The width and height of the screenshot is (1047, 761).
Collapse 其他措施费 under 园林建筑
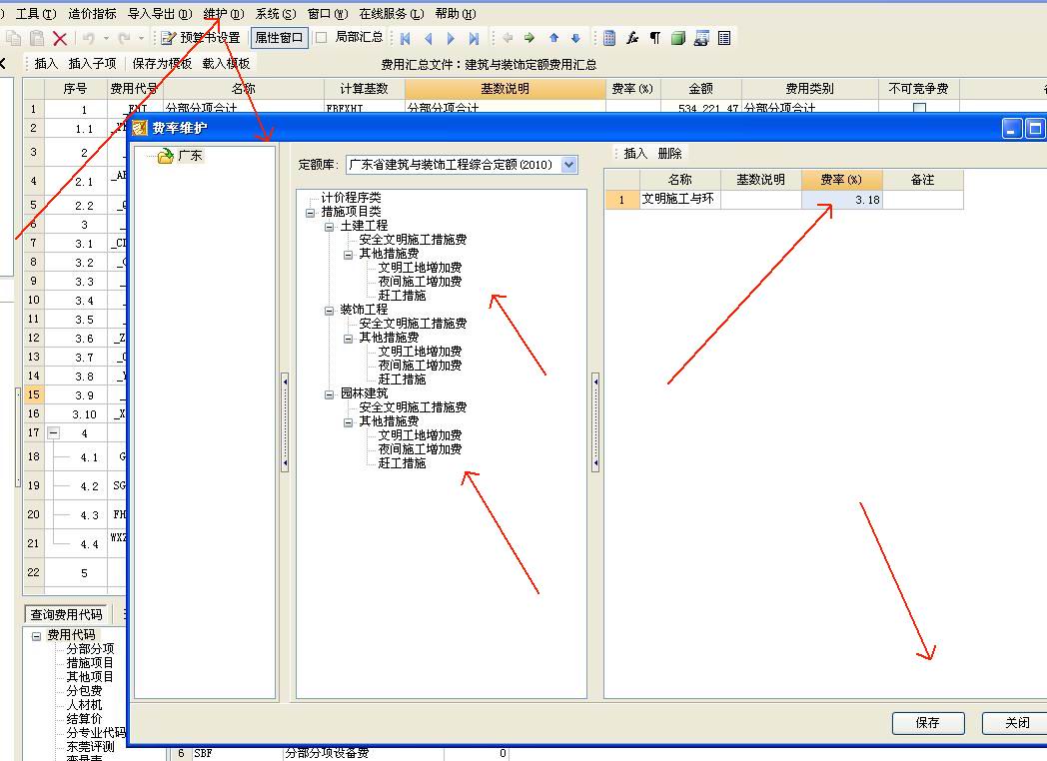click(x=348, y=422)
